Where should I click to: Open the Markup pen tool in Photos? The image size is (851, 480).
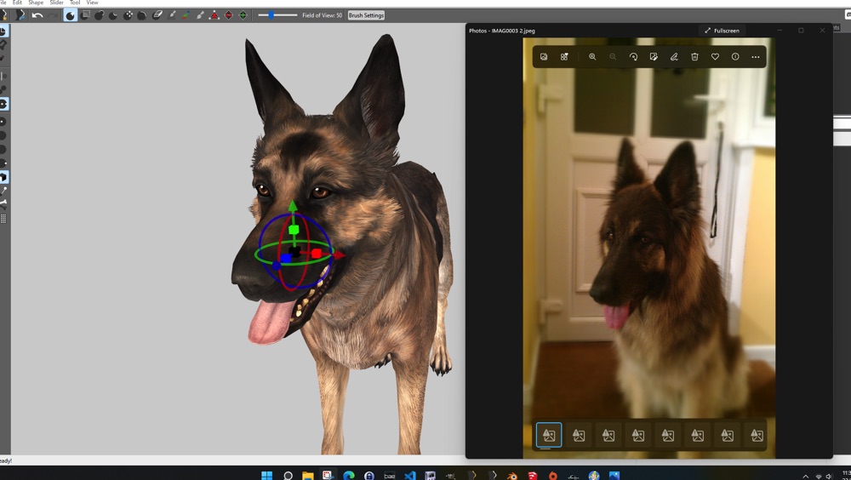click(x=674, y=56)
